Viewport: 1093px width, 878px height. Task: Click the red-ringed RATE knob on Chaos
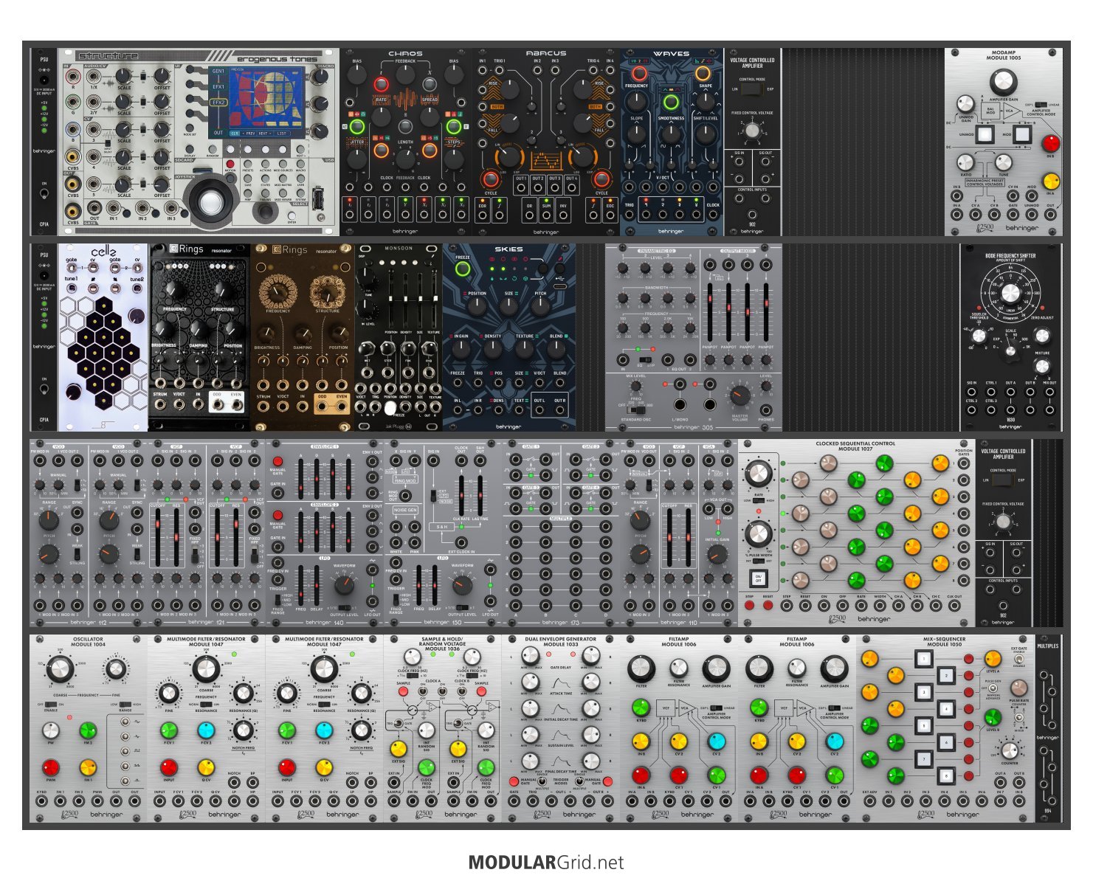381,84
